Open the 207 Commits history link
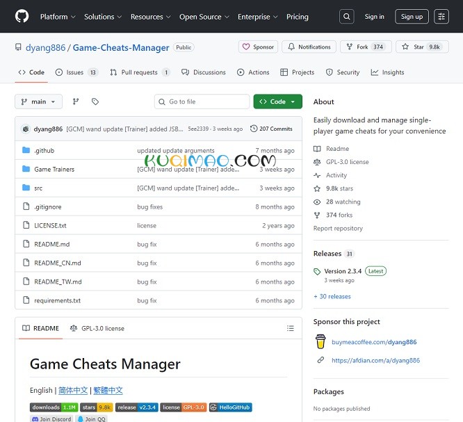 [271, 129]
